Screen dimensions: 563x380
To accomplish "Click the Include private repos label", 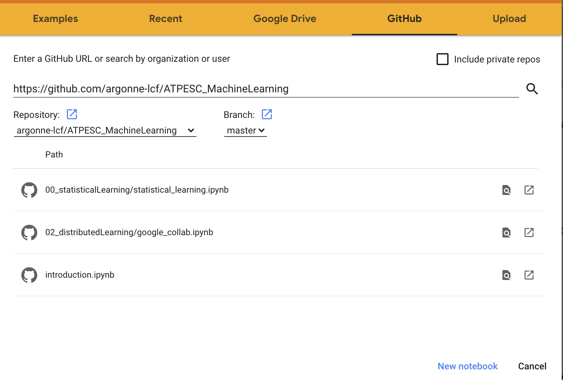I will (497, 59).
